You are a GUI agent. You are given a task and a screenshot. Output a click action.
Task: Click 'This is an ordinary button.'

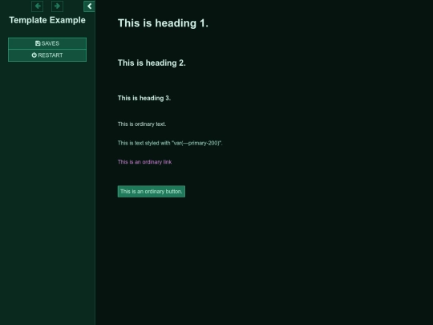click(152, 191)
